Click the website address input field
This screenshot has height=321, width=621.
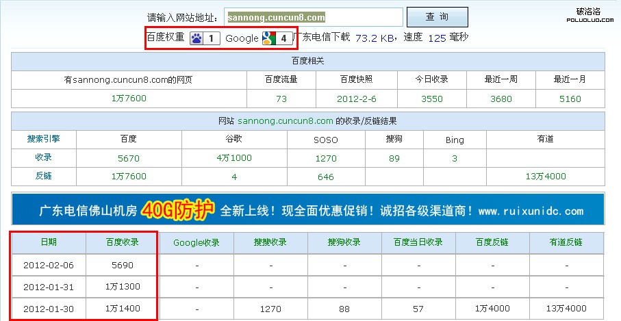(313, 17)
